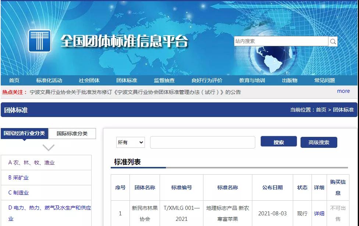This screenshot has height=226, width=359.
Task: Open 教育与培训 in the nav bar
Action: pyautogui.click(x=252, y=80)
